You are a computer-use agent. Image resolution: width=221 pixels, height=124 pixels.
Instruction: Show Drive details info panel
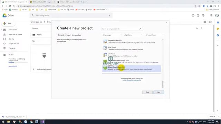(210, 22)
